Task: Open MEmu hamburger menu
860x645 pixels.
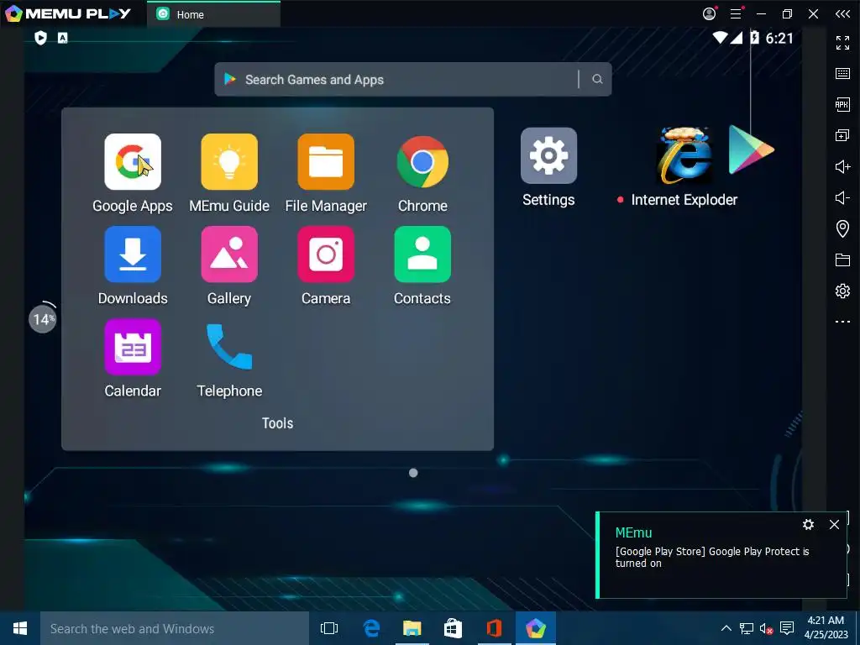Action: tap(736, 13)
